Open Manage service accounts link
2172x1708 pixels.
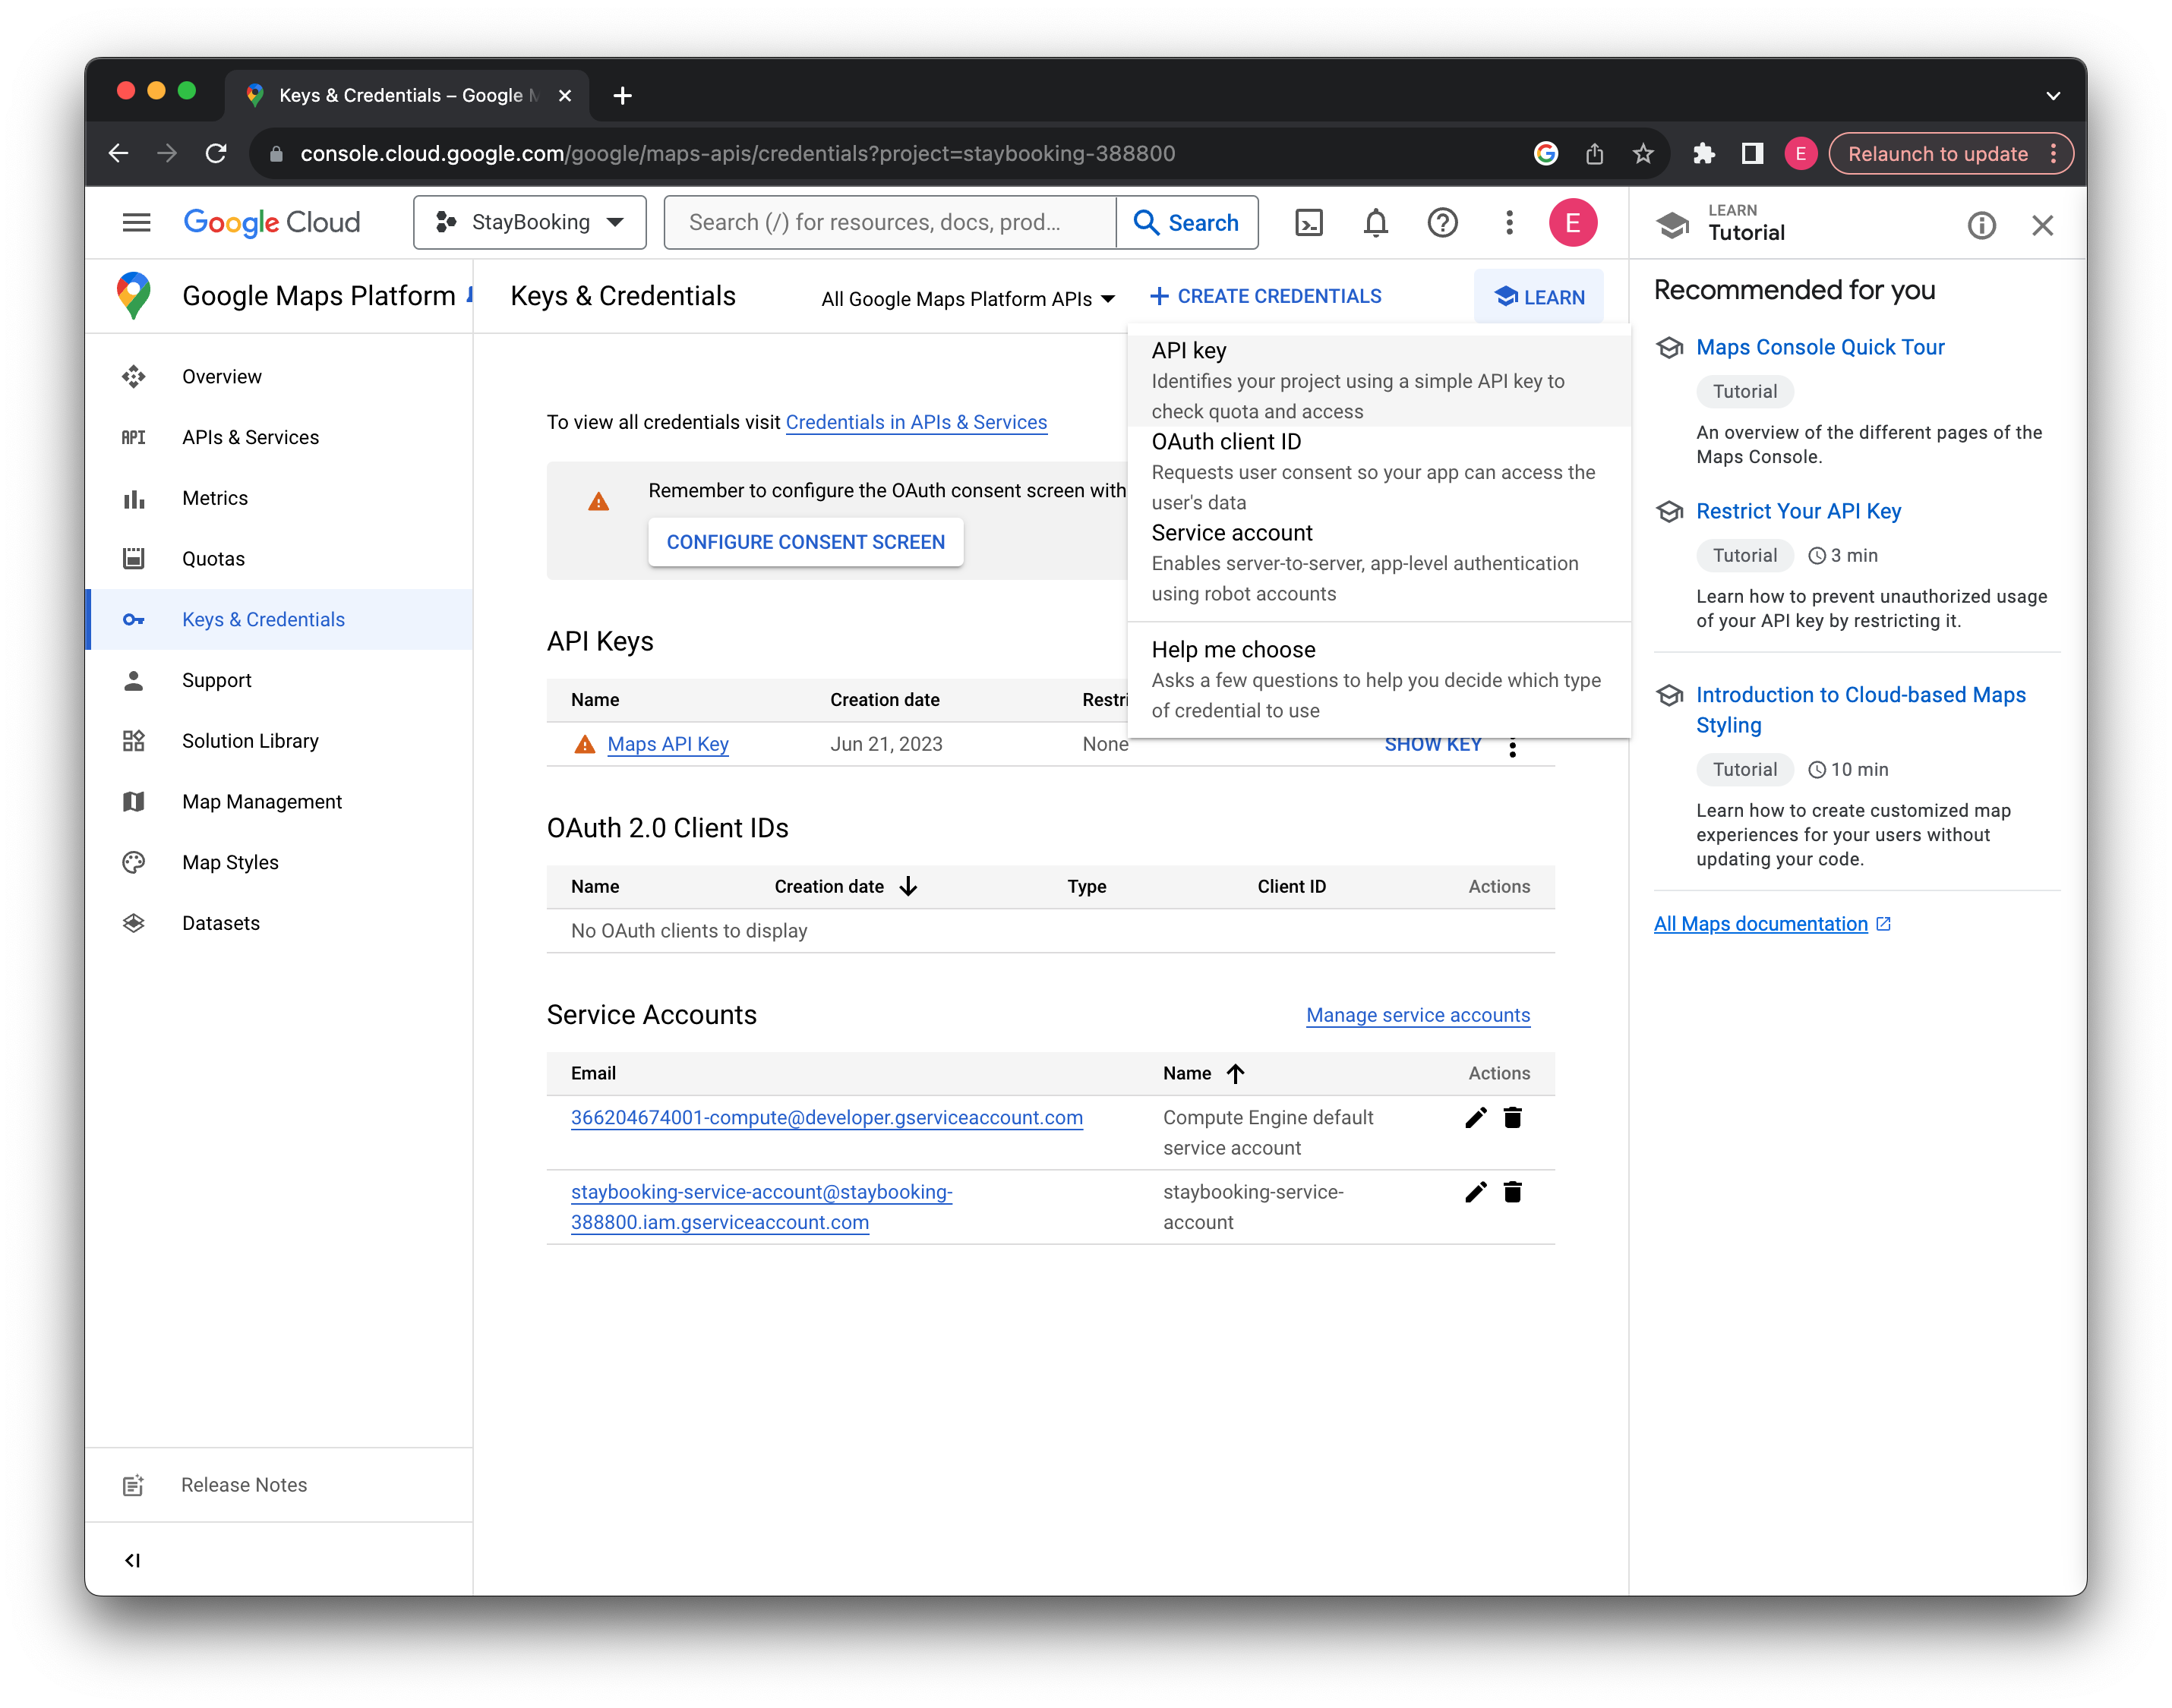pyautogui.click(x=1418, y=1015)
